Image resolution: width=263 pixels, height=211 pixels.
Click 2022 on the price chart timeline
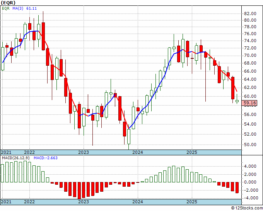(29, 152)
